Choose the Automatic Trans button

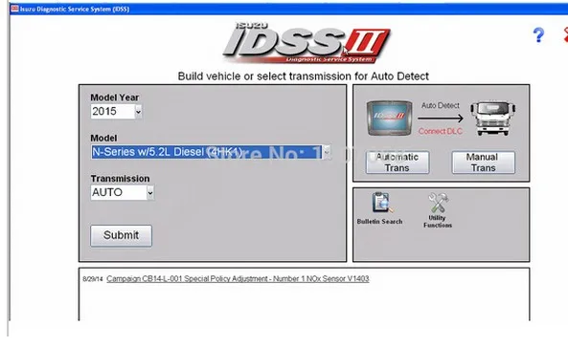398,163
